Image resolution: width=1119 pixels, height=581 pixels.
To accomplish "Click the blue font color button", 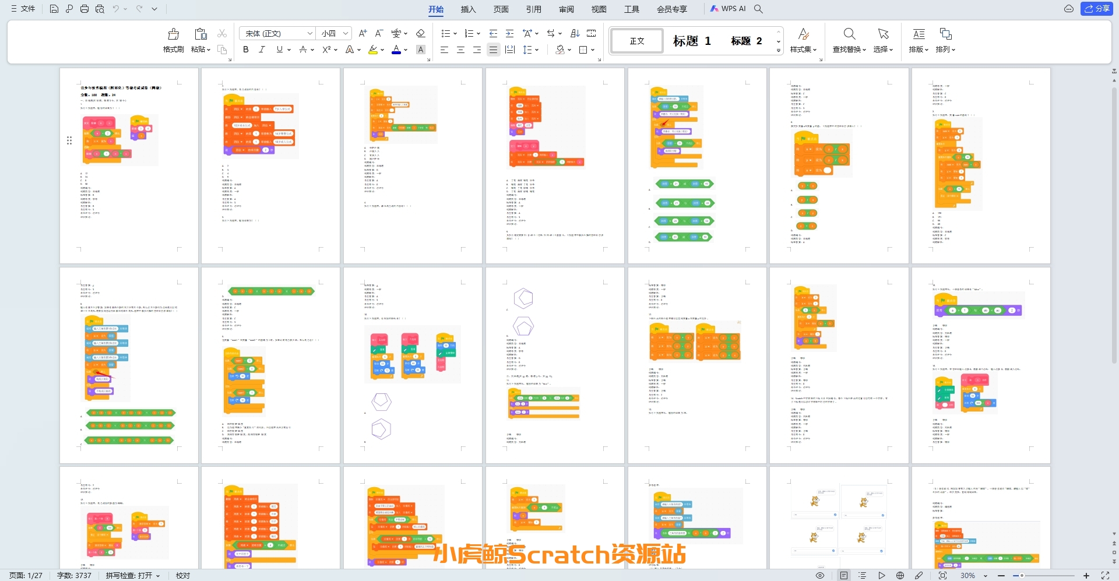I will pos(396,50).
